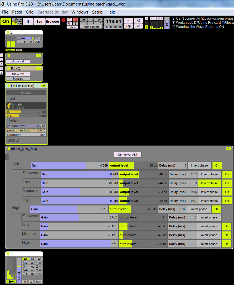Toggle auto restart option

click(91, 27)
